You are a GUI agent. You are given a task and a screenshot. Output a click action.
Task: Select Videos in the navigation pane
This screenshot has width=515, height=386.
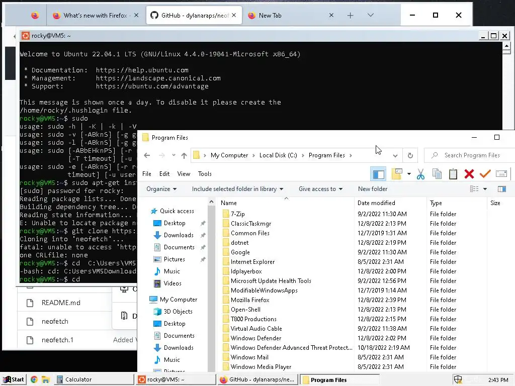tap(172, 283)
